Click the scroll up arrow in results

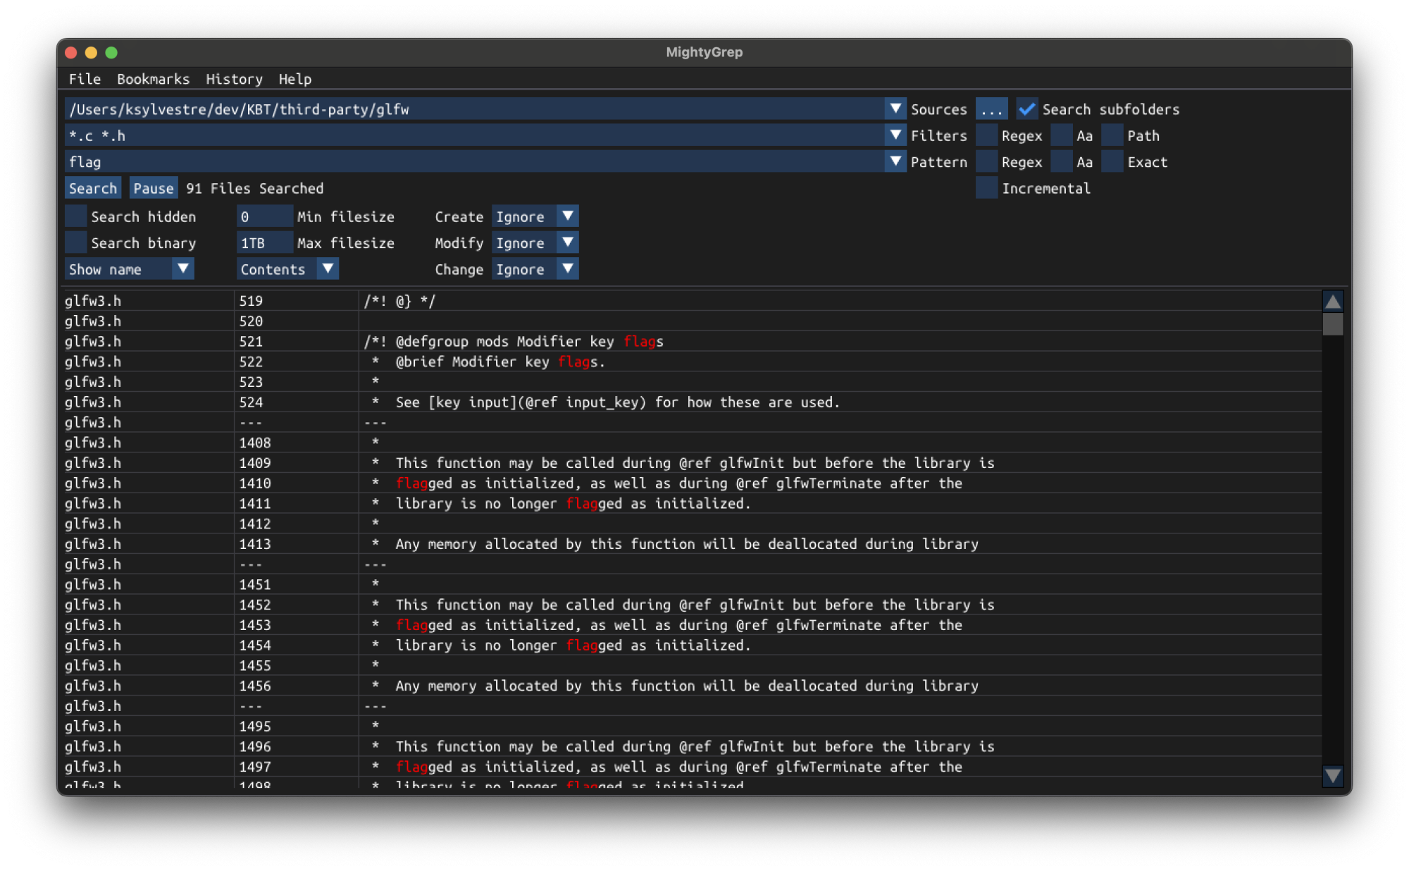(x=1332, y=302)
